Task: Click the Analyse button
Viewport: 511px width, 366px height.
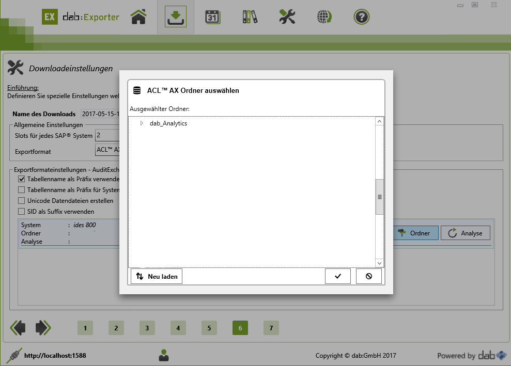Action: click(466, 233)
